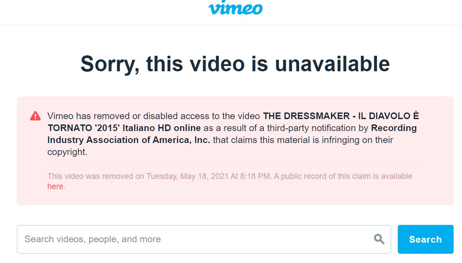Click the 'Sorry, this video is unavailable' heading
Image resolution: width=462 pixels, height=263 pixels.
pyautogui.click(x=235, y=64)
